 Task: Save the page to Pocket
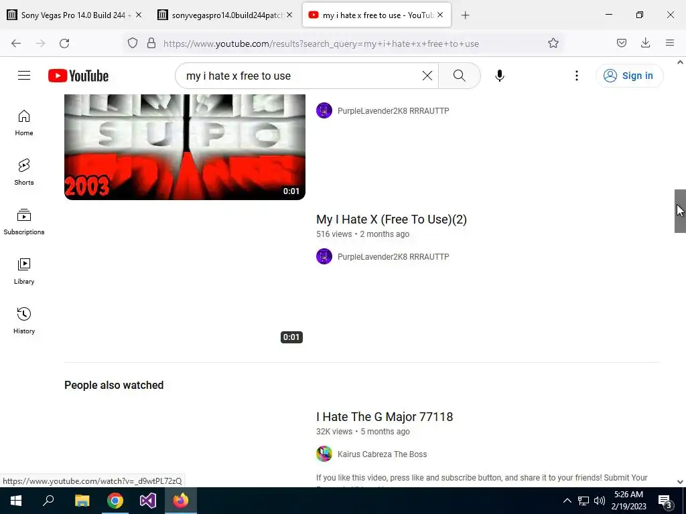pyautogui.click(x=621, y=43)
